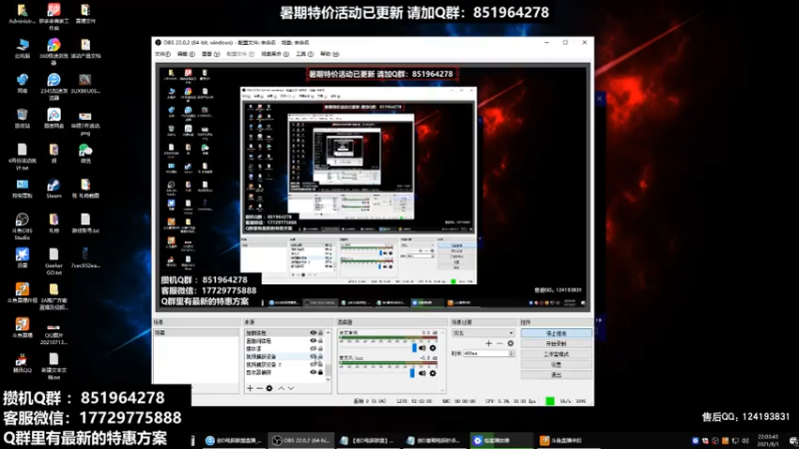Open 360 browser desktop icon

pos(54,52)
